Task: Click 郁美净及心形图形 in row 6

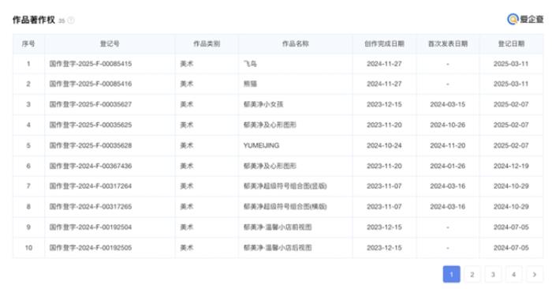Action: click(x=270, y=166)
